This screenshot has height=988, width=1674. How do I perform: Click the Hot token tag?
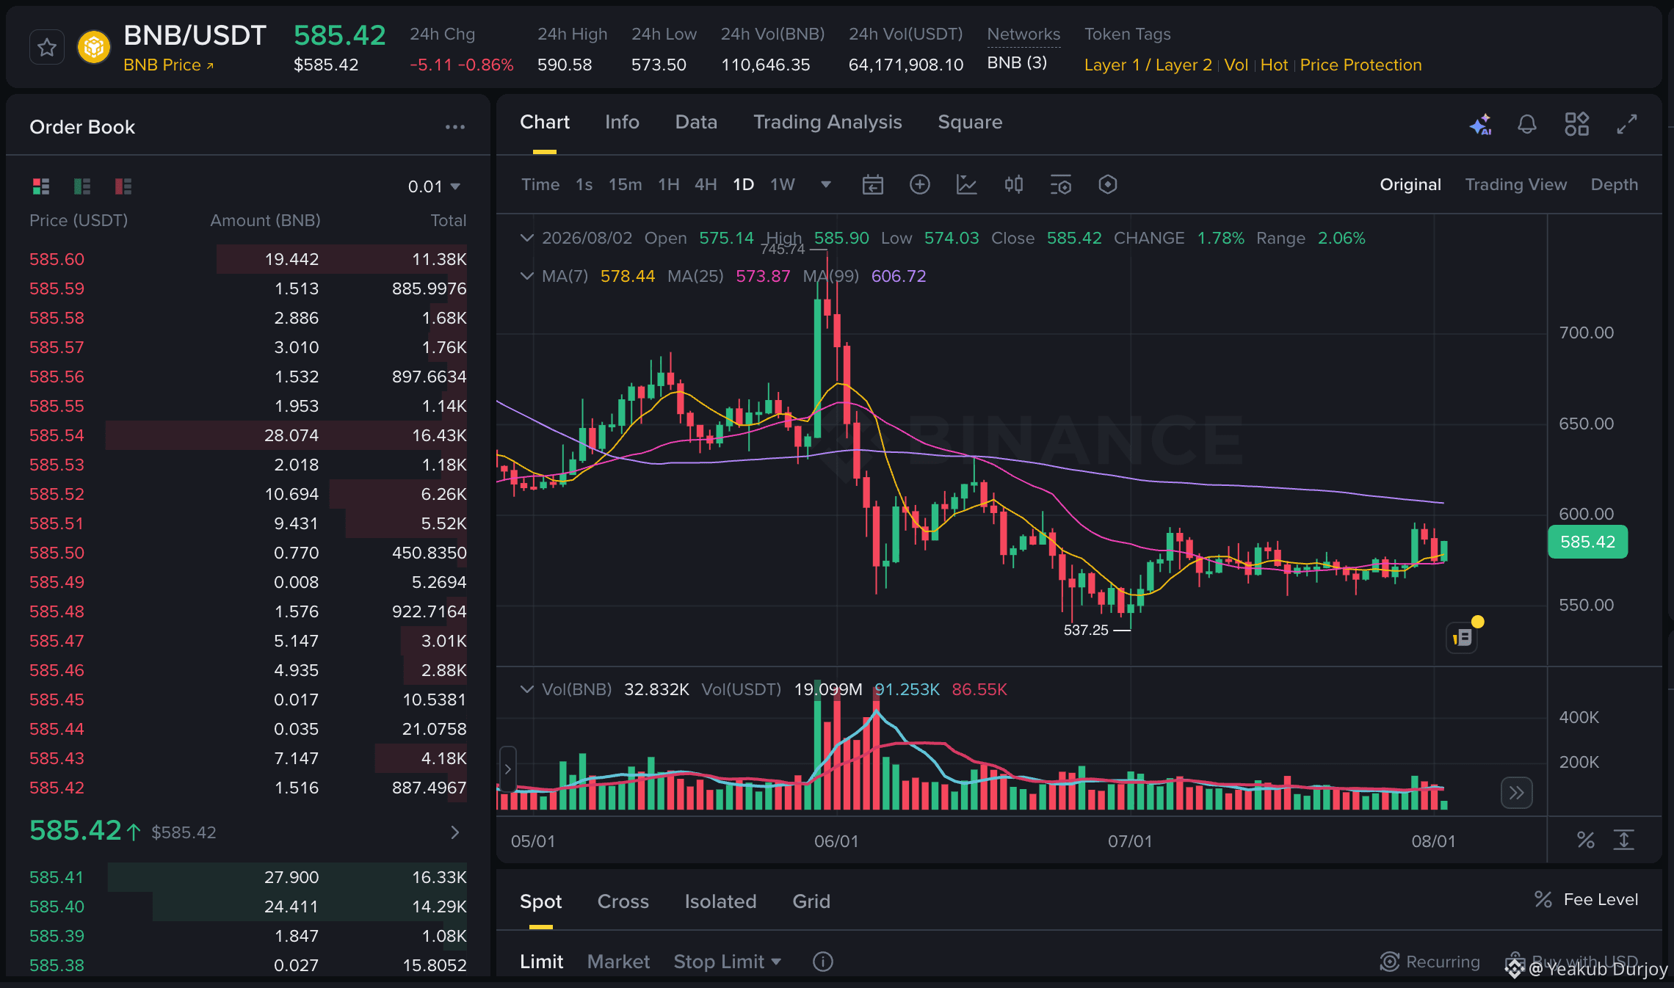tap(1274, 65)
